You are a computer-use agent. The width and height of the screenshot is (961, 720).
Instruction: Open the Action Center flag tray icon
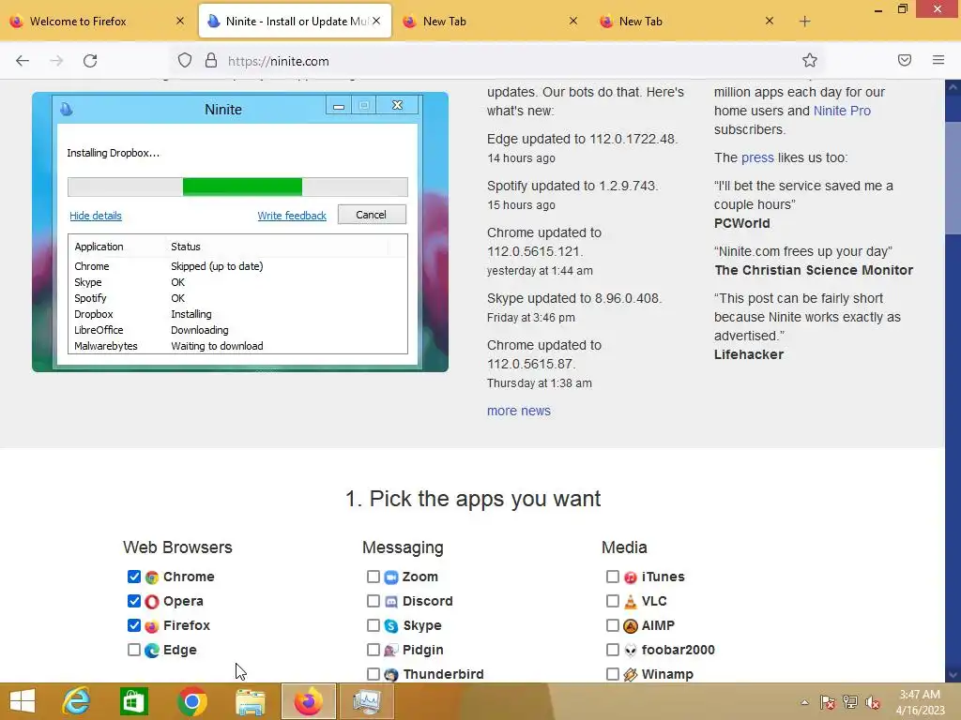[x=828, y=702]
